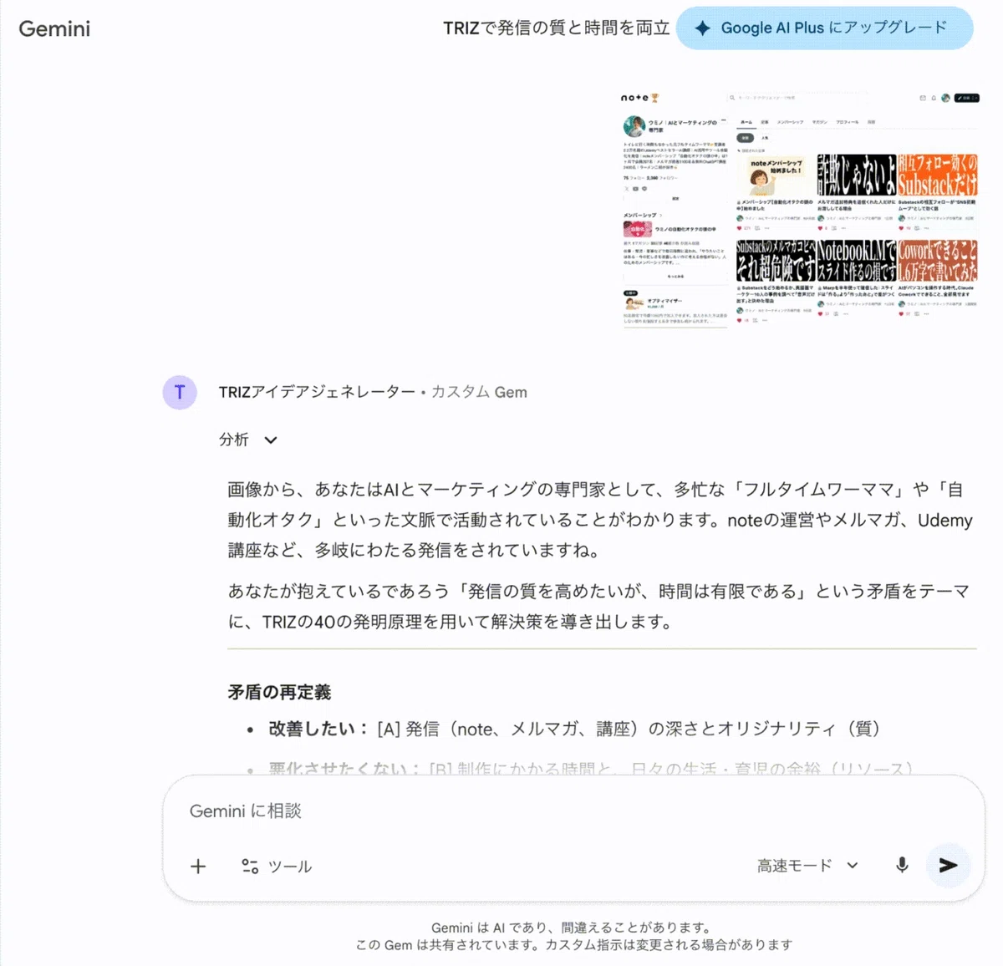Open TRIZアイデアジェネレーター Gem name
1003x966 pixels.
point(317,392)
